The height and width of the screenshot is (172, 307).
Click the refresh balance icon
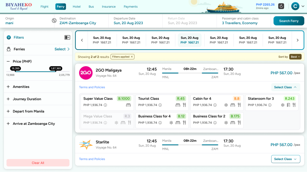point(281,6)
